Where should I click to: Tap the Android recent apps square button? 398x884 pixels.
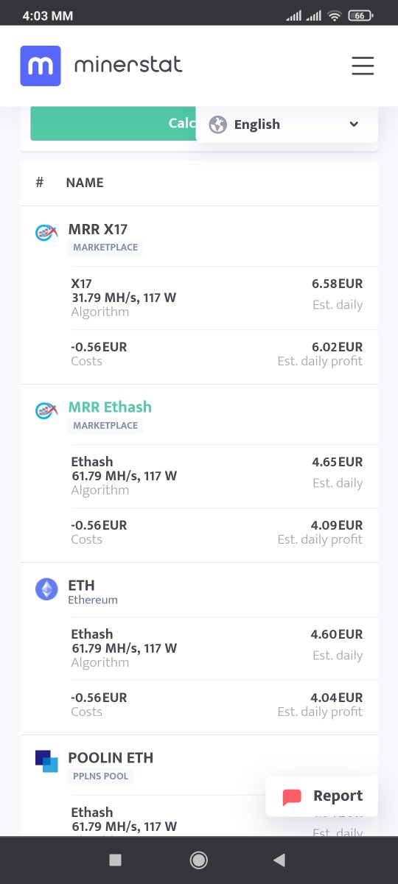pyautogui.click(x=115, y=860)
